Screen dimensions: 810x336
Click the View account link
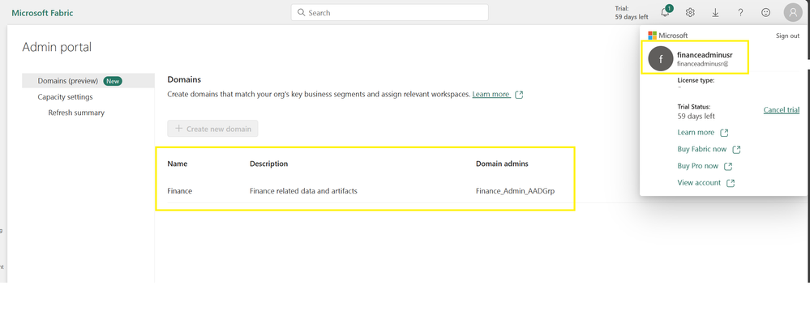[699, 183]
